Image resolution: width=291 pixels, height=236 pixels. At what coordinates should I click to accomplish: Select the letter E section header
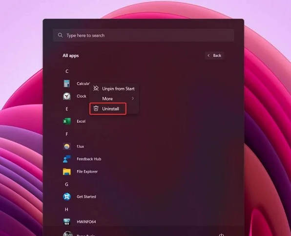(x=67, y=109)
